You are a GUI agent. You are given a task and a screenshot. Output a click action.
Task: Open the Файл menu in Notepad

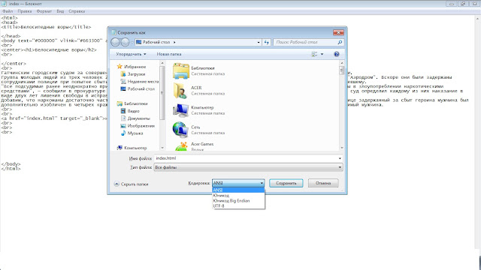8,11
